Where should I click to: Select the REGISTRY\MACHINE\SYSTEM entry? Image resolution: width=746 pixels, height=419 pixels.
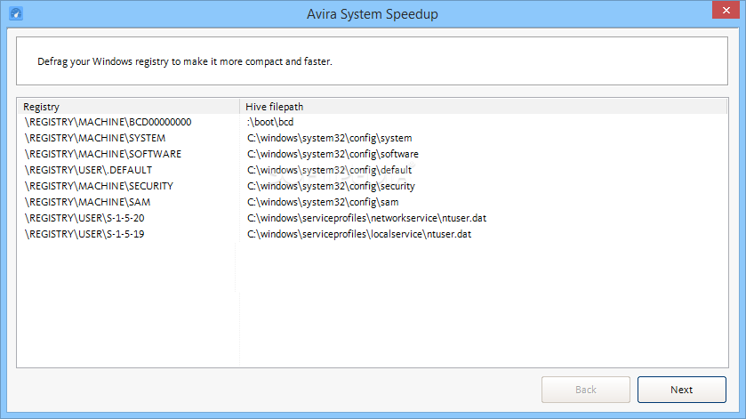click(95, 138)
